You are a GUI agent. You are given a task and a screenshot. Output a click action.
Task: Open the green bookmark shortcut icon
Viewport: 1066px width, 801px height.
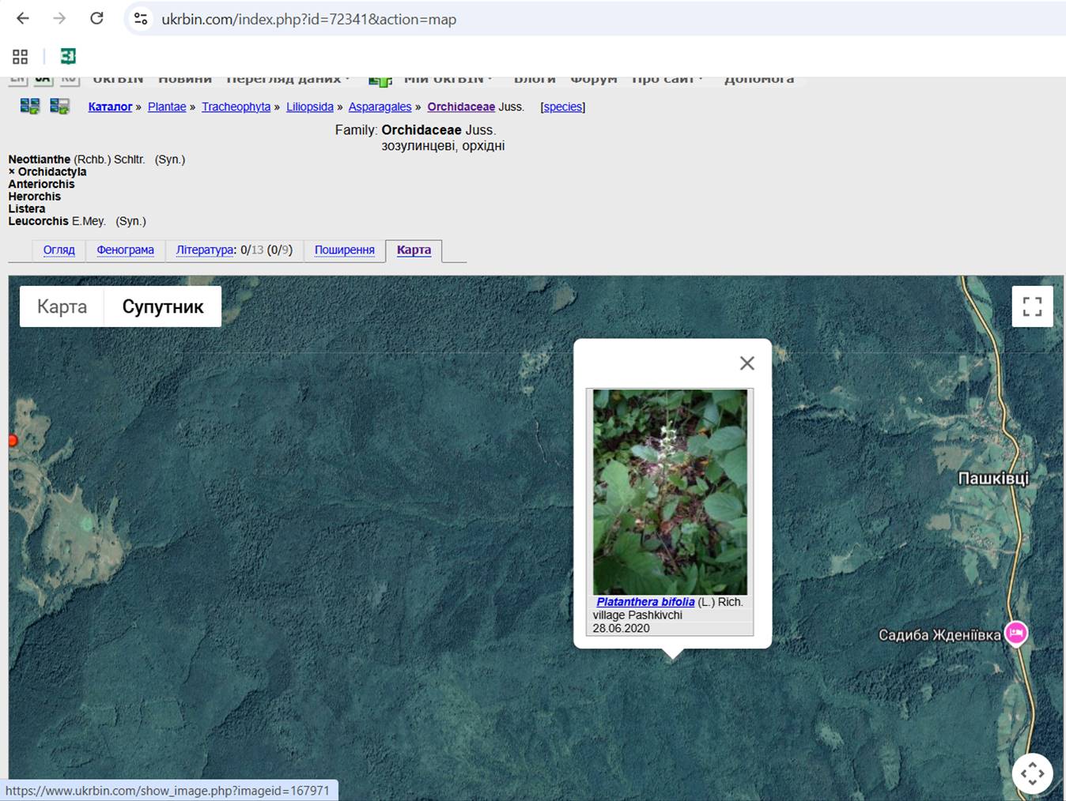[x=68, y=56]
